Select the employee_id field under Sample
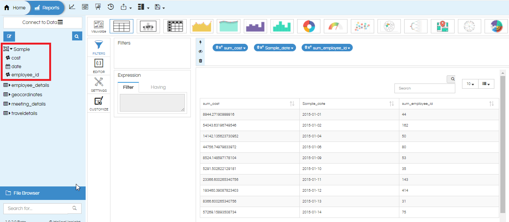Image resolution: width=509 pixels, height=222 pixels. click(25, 75)
